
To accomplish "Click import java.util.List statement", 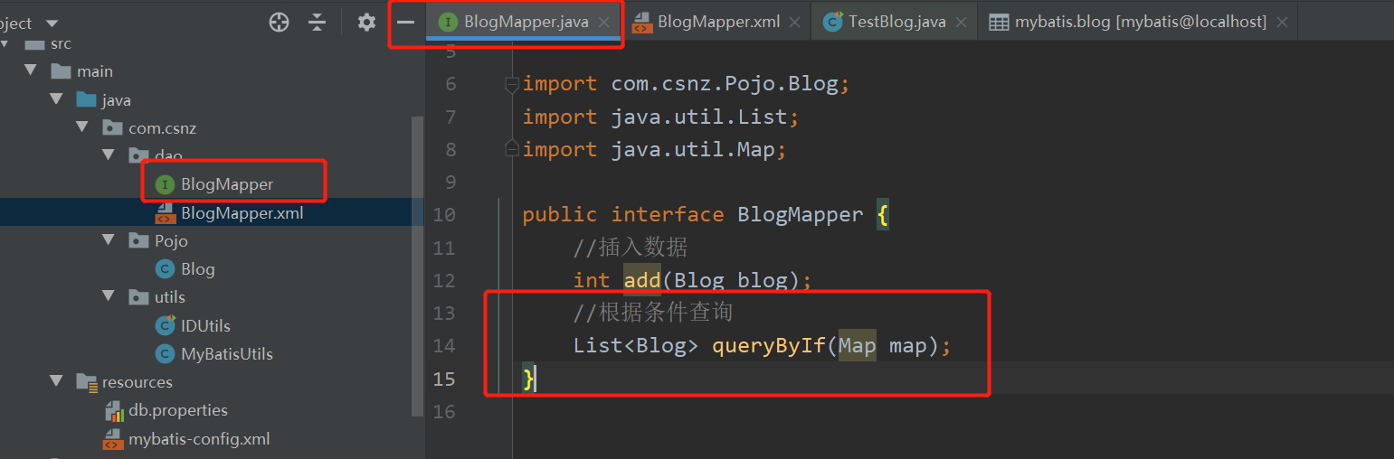I will 660,117.
